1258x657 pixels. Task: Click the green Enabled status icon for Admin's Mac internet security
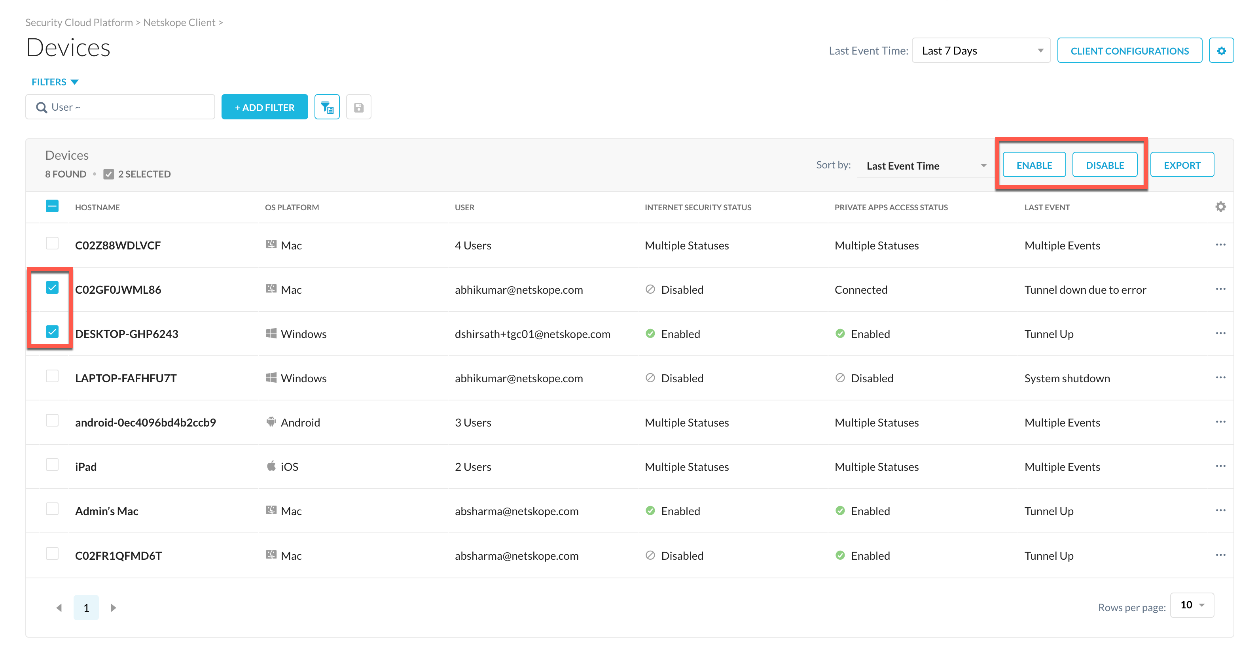(650, 511)
